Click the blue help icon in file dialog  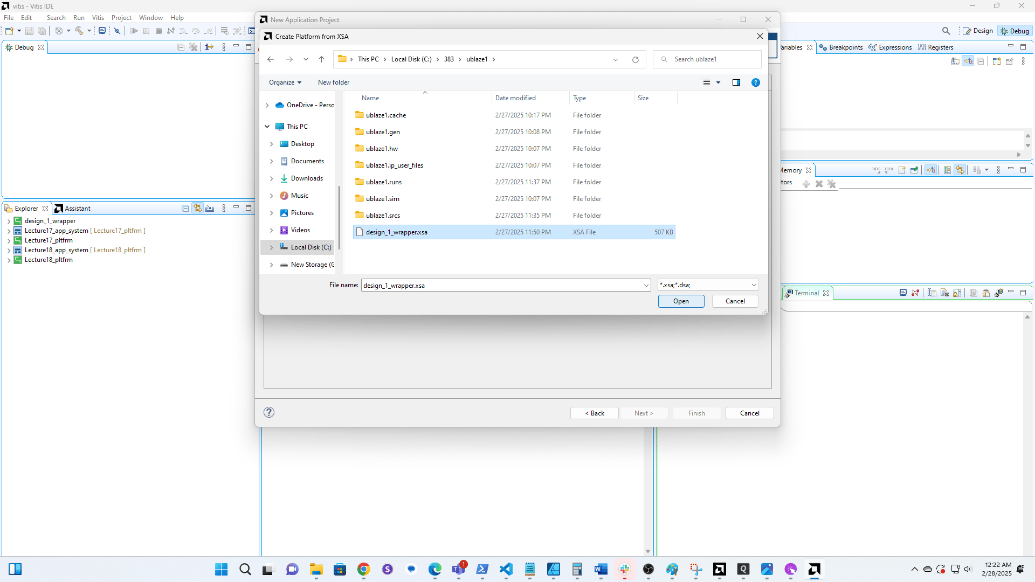[x=756, y=82]
